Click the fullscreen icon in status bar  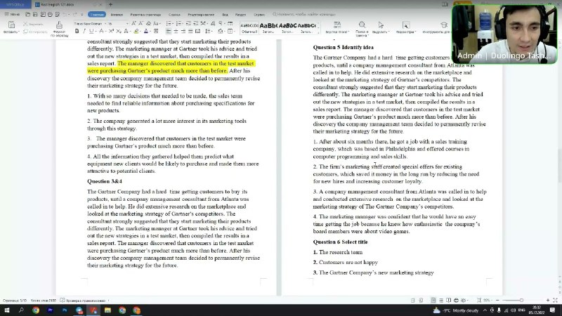pyautogui.click(x=555, y=301)
